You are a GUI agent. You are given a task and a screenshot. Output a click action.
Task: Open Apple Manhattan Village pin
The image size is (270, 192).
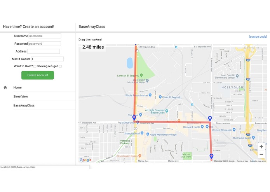click(x=148, y=134)
